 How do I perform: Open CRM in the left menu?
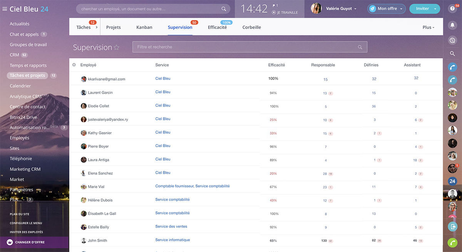(x=14, y=55)
